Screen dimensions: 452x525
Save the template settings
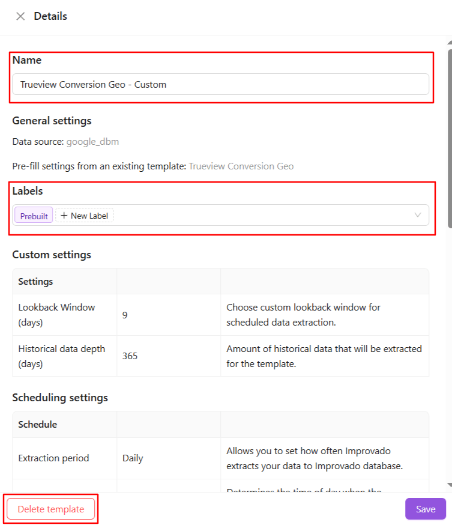click(426, 509)
